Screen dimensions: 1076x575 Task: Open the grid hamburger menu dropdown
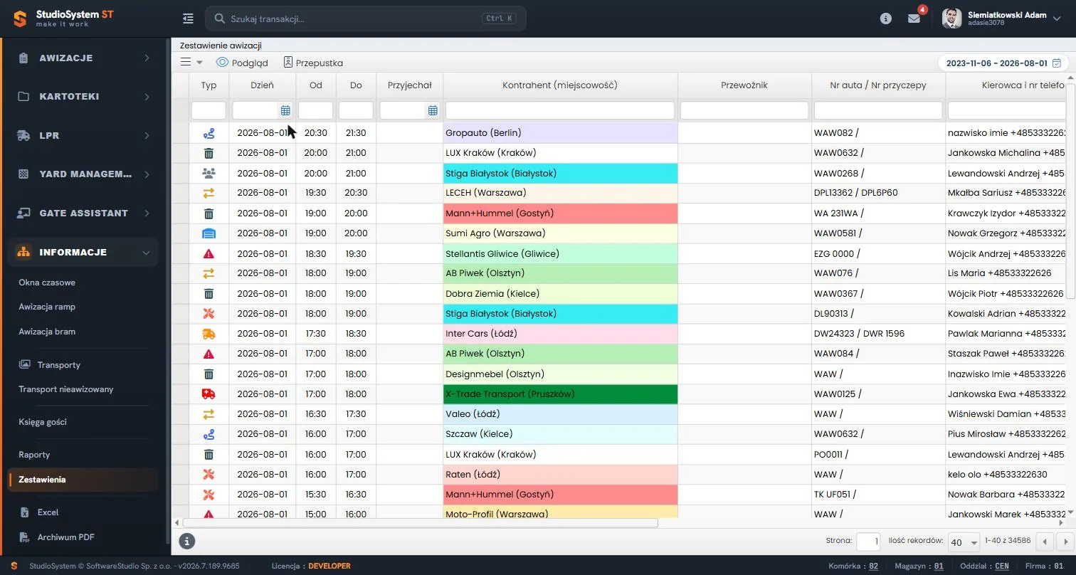[191, 62]
